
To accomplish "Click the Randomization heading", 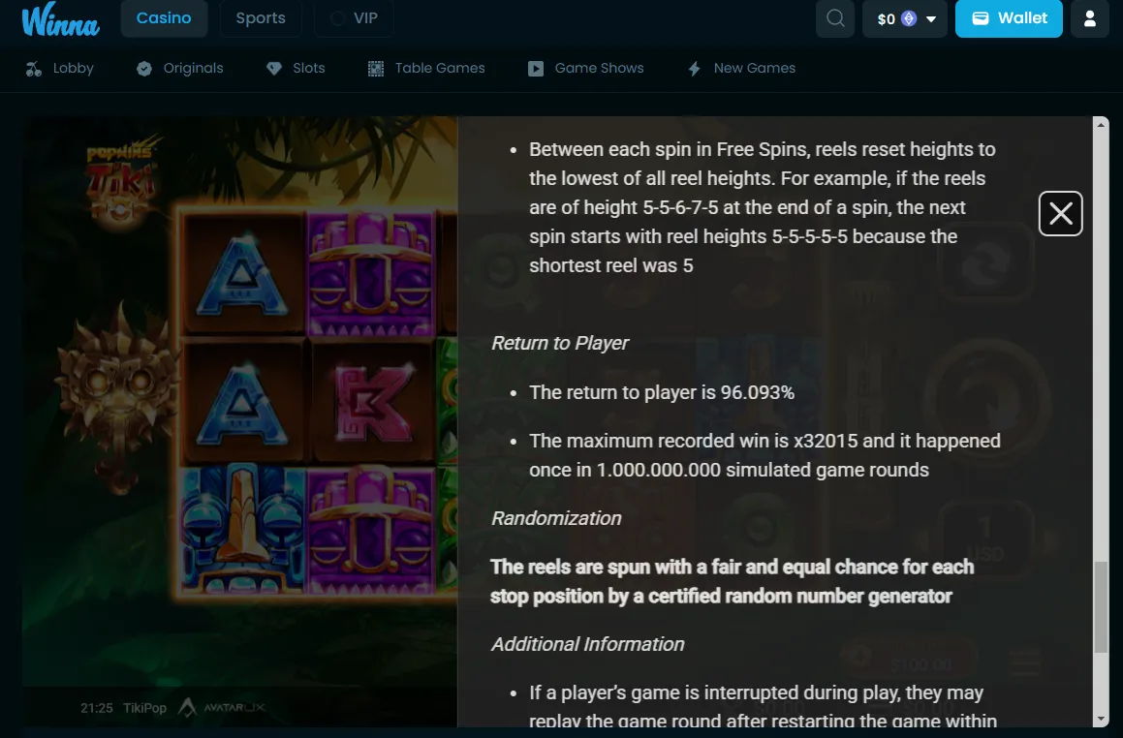I will (x=556, y=518).
